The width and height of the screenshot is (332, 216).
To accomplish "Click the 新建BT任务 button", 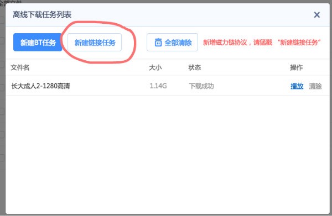I will coord(38,43).
